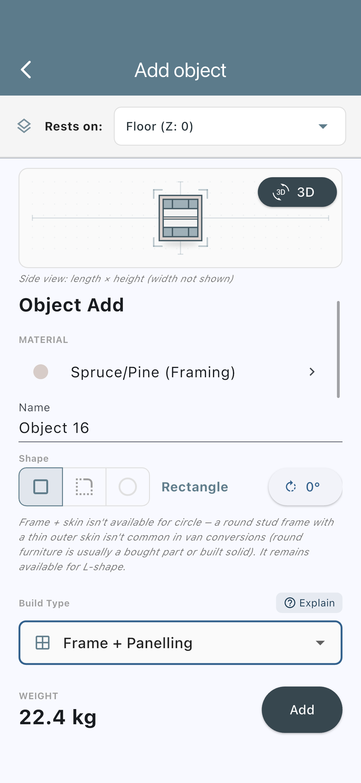Choose the circle shape option

point(128,487)
